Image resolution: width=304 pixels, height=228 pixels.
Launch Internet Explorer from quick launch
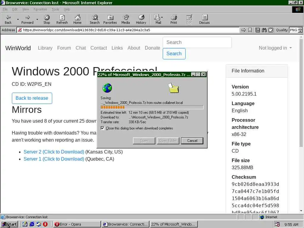pyautogui.click(x=32, y=224)
